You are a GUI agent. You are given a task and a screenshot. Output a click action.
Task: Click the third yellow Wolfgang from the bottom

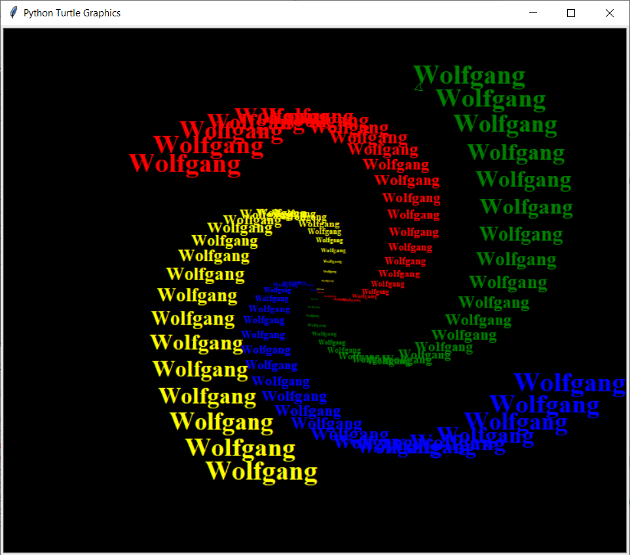coord(221,423)
